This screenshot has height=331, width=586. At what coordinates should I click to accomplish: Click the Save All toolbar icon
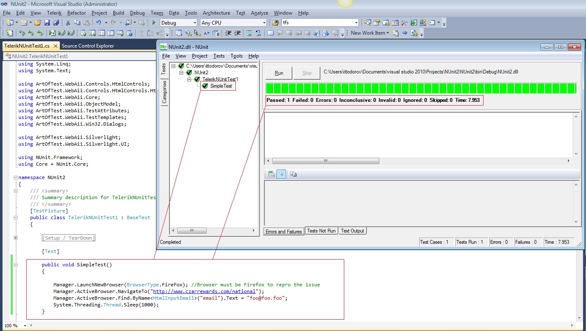56,23
